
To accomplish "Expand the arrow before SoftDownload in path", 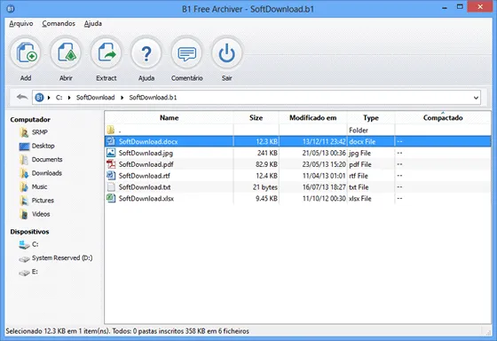I will [69, 98].
